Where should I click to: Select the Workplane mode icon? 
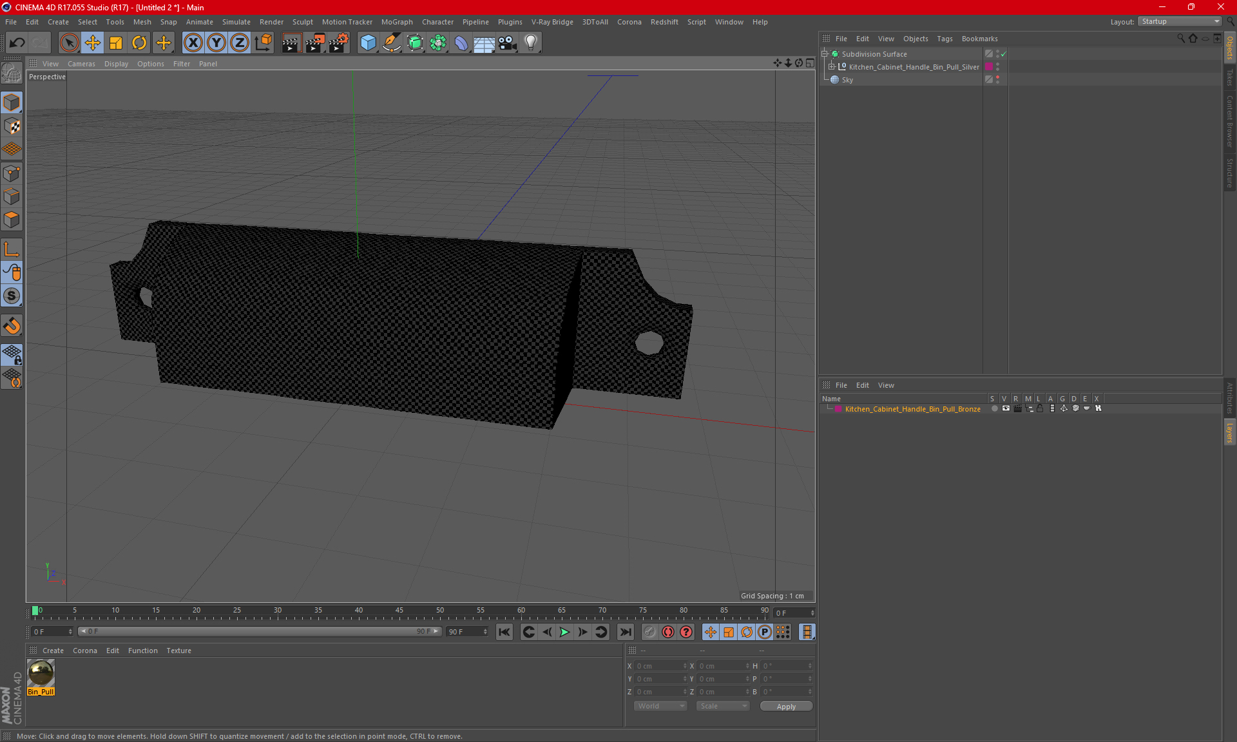[x=12, y=149]
